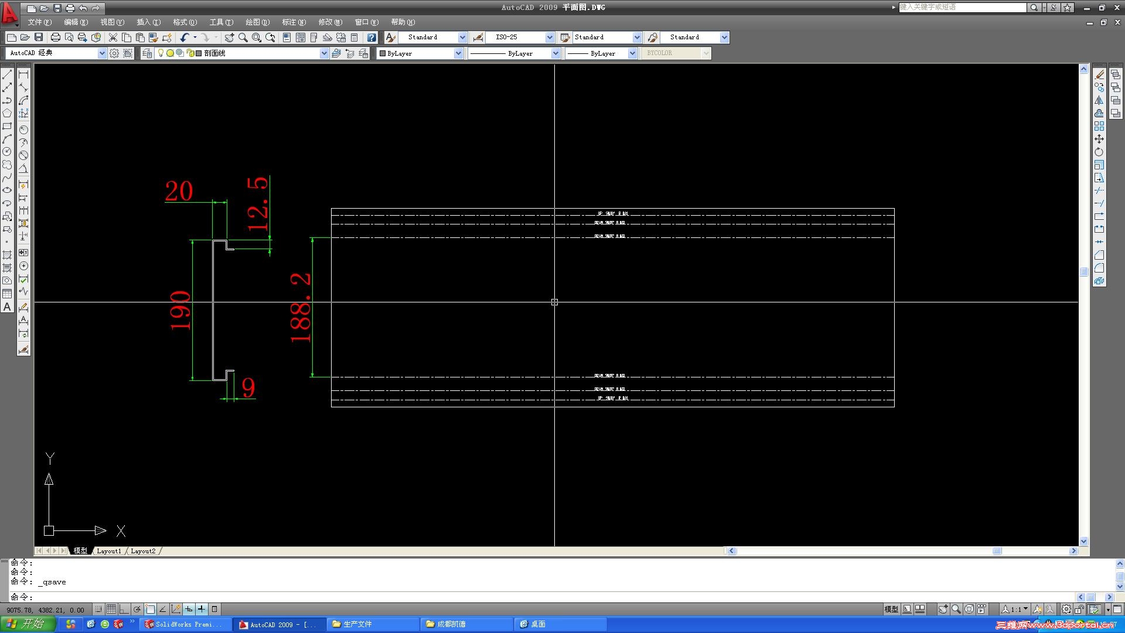The image size is (1125, 633).
Task: Expand the AutoCAD 经典 workspace dropdown
Action: pos(101,53)
